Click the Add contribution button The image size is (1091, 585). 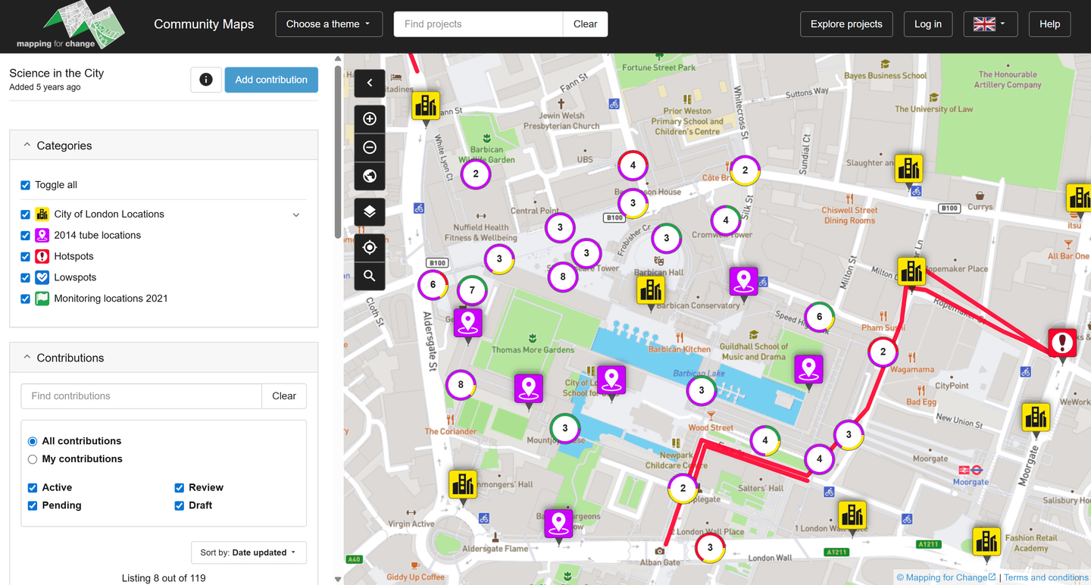click(270, 80)
